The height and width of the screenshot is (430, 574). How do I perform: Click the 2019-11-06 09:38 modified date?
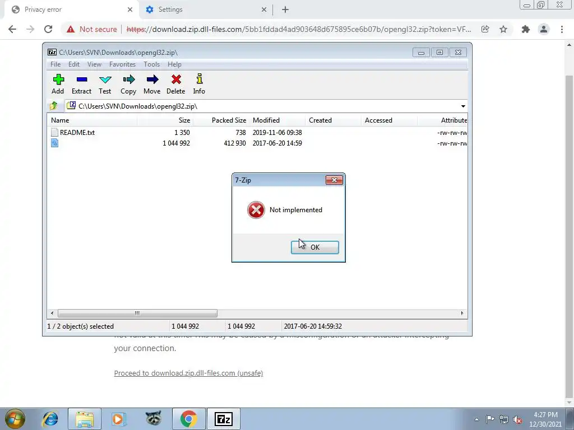coord(277,132)
